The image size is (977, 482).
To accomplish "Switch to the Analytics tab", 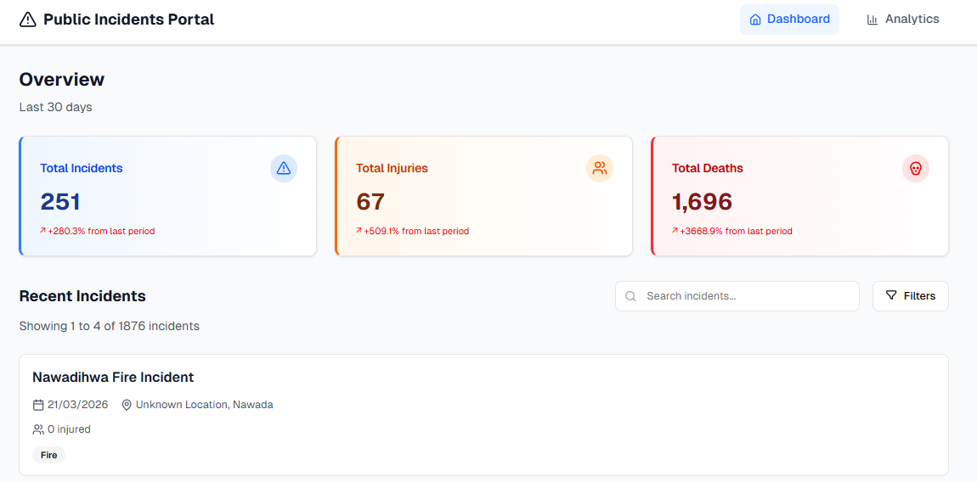I will tap(902, 20).
